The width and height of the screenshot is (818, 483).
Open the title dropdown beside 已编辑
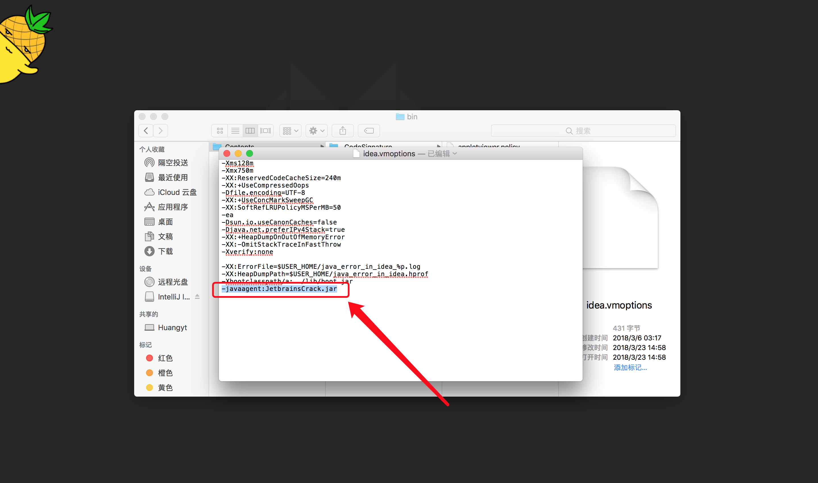coord(455,154)
